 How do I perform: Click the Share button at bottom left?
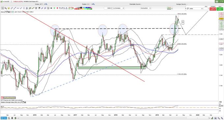[4, 118]
